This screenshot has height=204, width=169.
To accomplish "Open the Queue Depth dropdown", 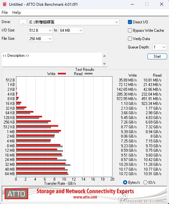I will (159, 47).
